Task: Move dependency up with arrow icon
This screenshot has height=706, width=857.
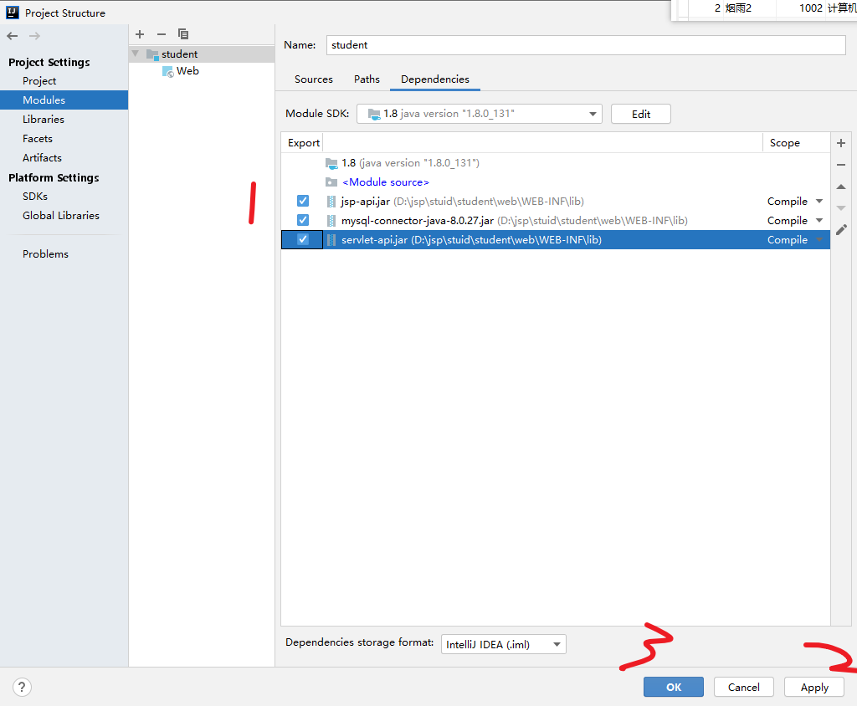Action: pyautogui.click(x=841, y=187)
